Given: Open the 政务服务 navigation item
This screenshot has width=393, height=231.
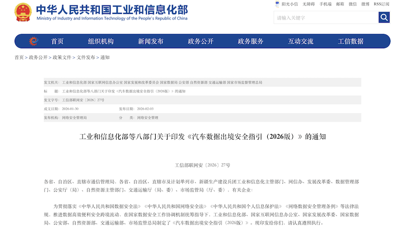Looking at the screenshot, I should pos(251,41).
